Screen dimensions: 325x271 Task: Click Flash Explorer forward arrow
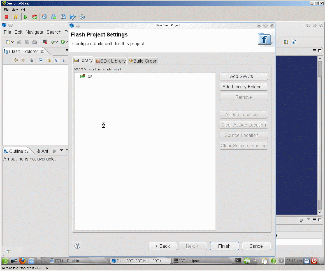pos(24,60)
